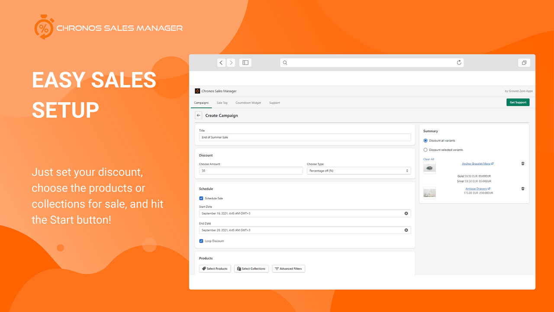Go back with the Create Campaign arrow
The width and height of the screenshot is (554, 312).
tap(199, 115)
